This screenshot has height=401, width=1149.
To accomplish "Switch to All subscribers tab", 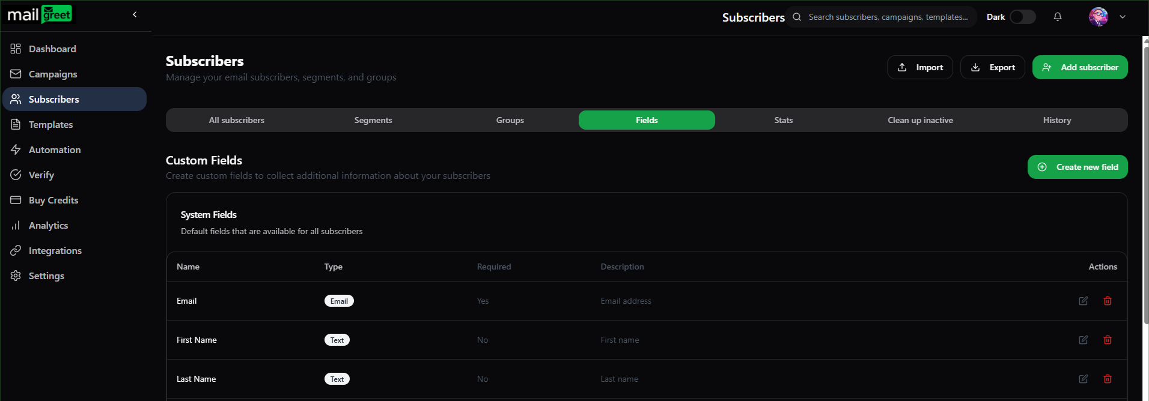I will point(237,120).
